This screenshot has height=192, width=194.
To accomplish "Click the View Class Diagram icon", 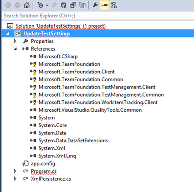I will click(x=114, y=5).
